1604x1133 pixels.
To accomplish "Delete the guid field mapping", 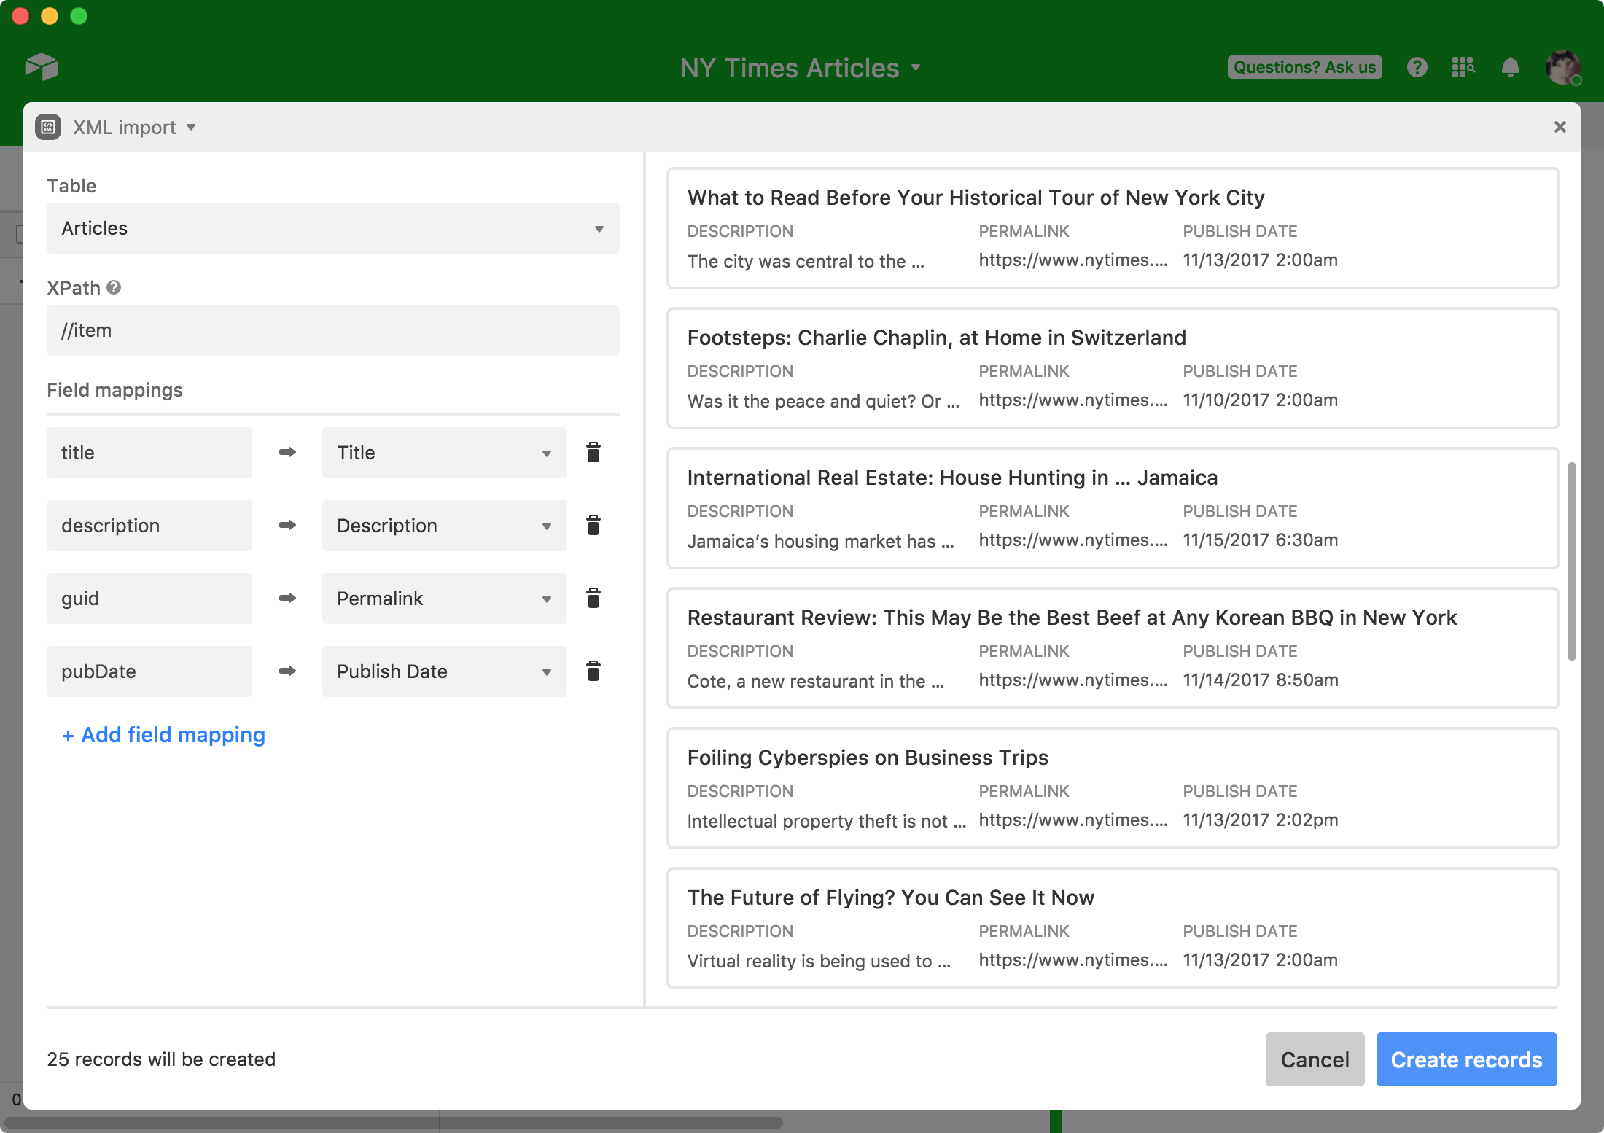I will (x=593, y=599).
